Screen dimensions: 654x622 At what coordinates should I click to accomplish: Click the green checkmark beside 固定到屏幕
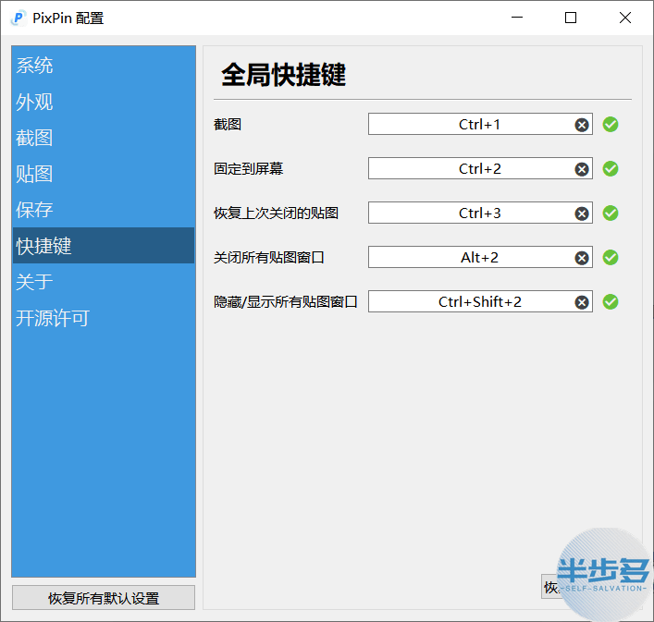pyautogui.click(x=611, y=169)
